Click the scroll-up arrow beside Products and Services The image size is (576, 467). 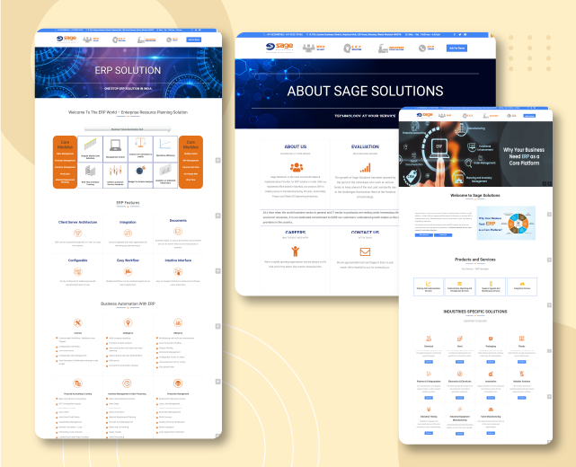(549, 260)
